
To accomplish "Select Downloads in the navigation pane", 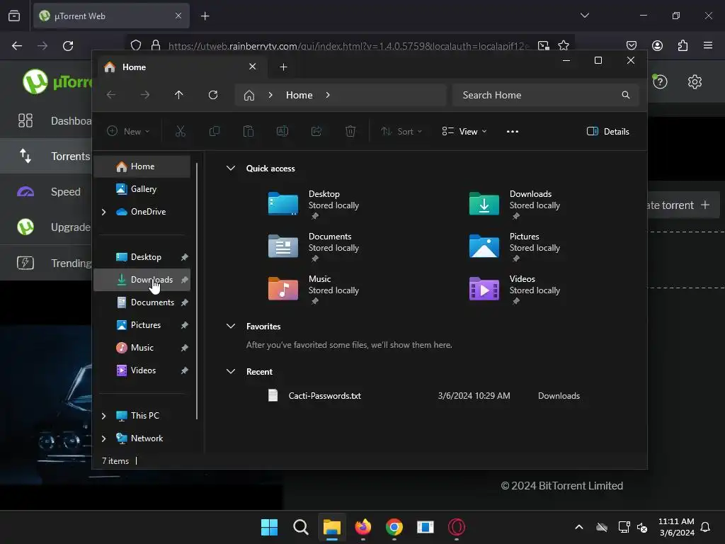I will coord(142,280).
